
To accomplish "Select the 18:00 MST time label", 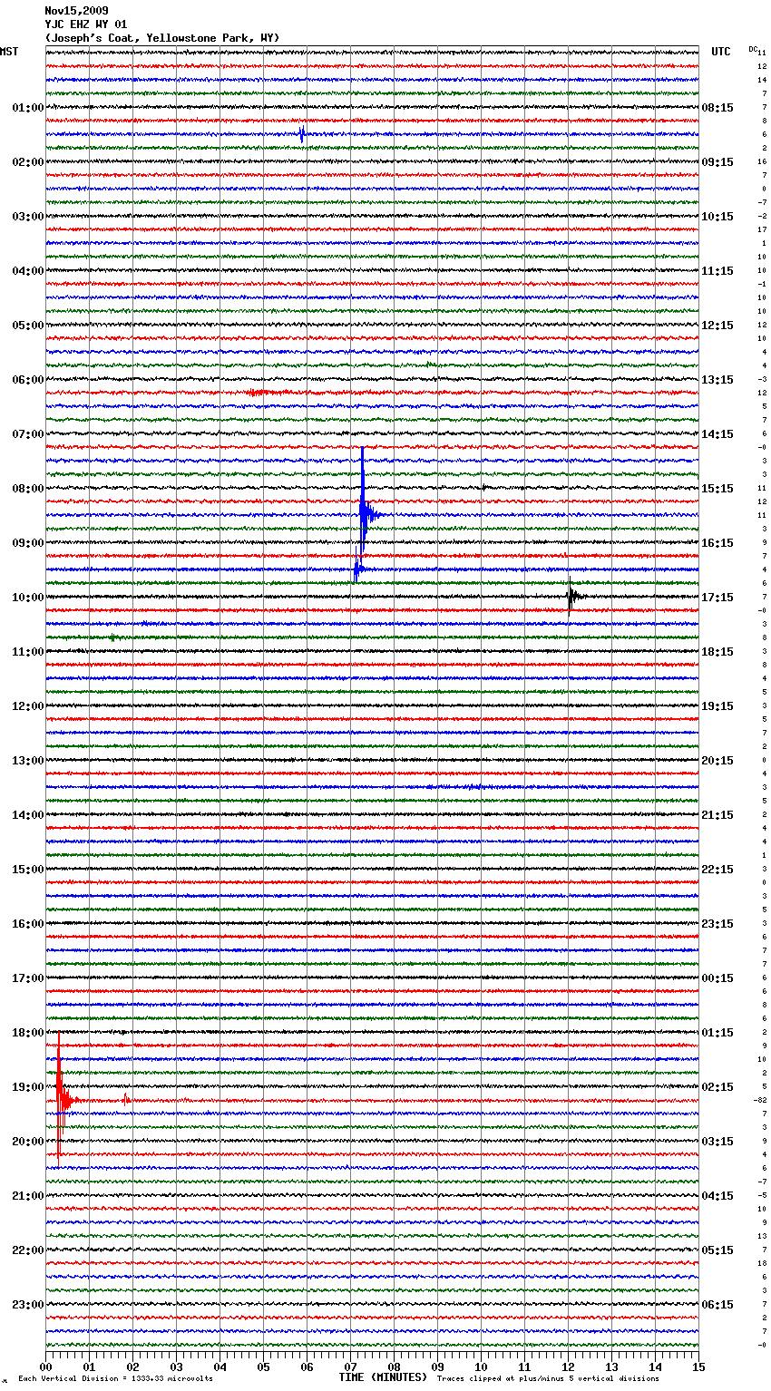I will tap(28, 1033).
